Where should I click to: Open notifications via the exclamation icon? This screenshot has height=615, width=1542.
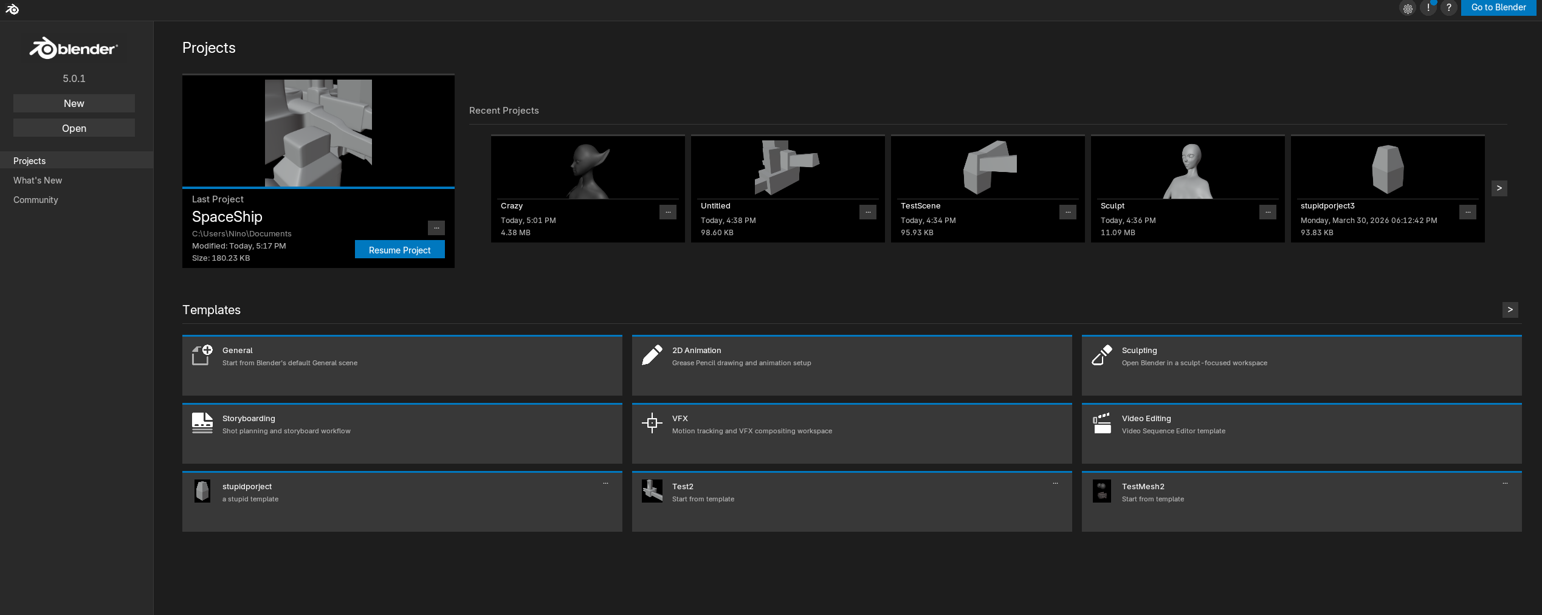[x=1428, y=8]
